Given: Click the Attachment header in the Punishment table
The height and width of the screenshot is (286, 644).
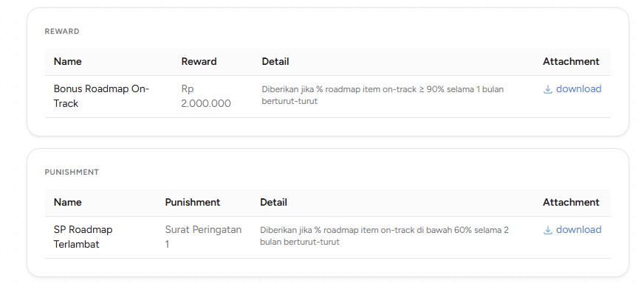Looking at the screenshot, I should click(571, 203).
